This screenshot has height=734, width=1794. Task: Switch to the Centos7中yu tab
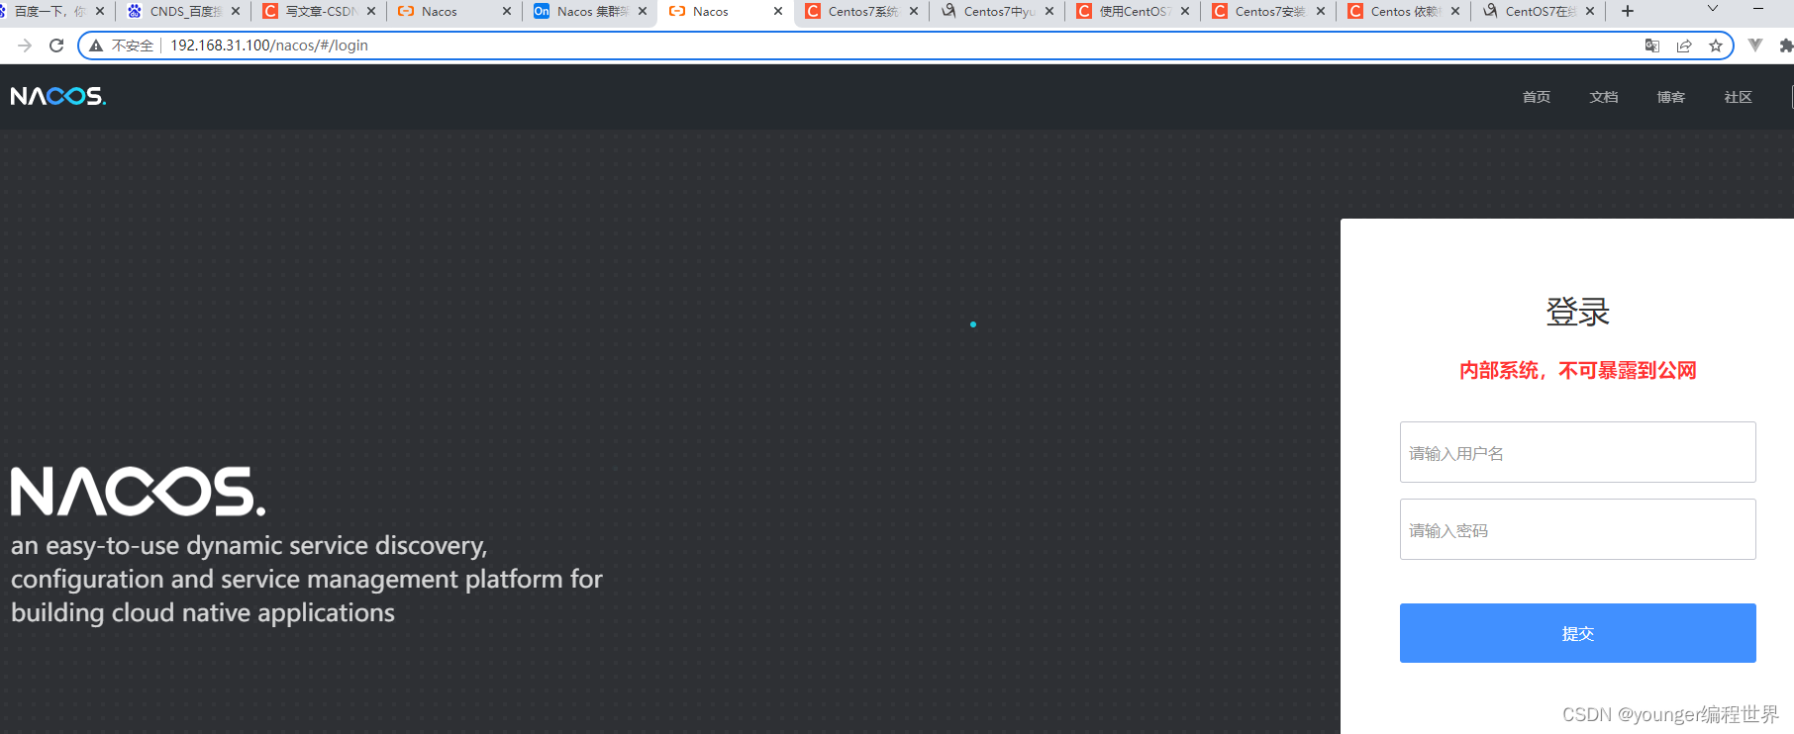995,12
